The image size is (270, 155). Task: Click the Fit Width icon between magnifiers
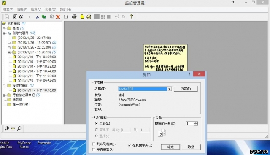pyautogui.click(x=13, y=129)
